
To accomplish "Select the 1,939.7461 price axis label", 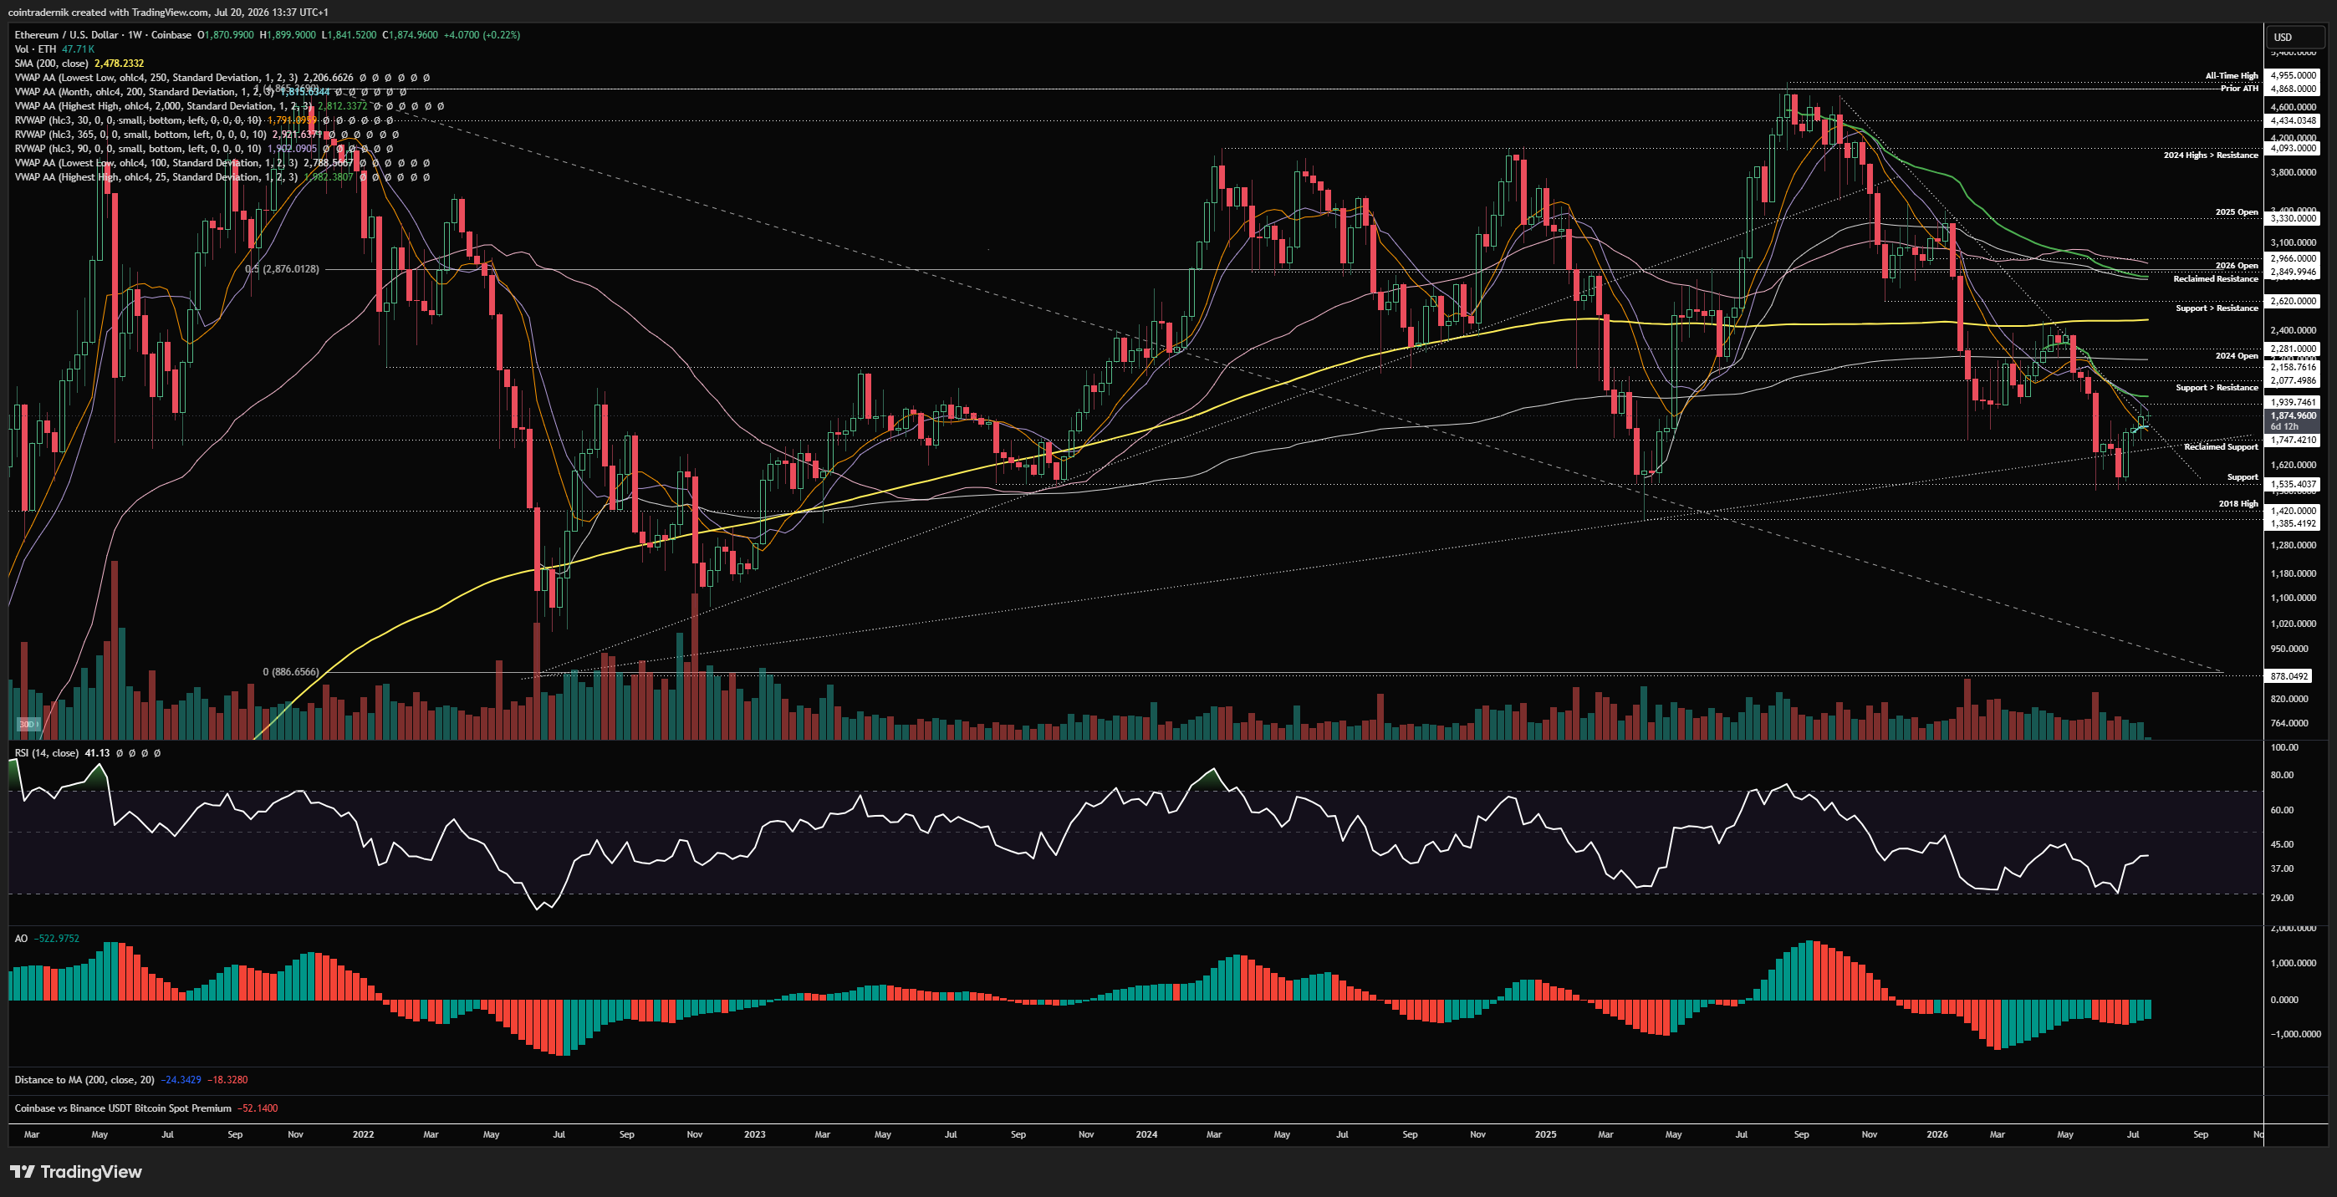I will 2293,402.
